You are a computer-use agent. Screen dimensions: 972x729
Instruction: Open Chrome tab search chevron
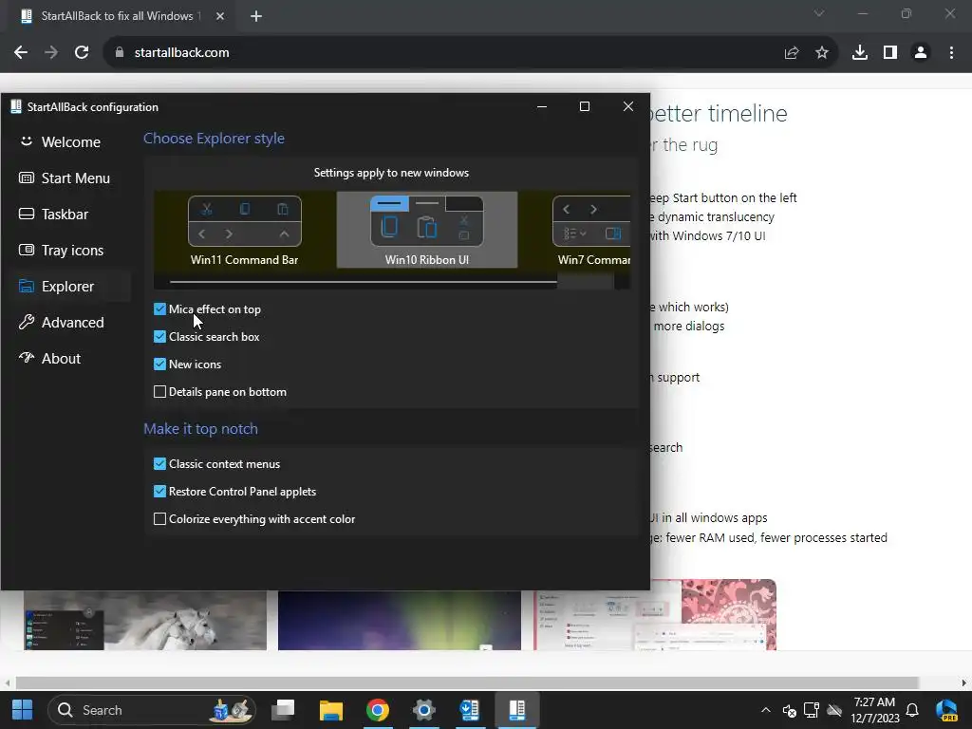click(819, 13)
